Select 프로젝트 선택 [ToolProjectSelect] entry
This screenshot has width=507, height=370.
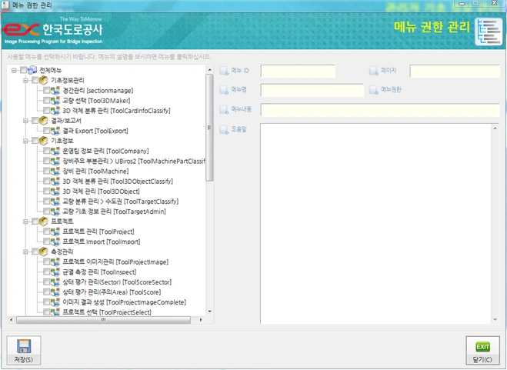(x=107, y=312)
